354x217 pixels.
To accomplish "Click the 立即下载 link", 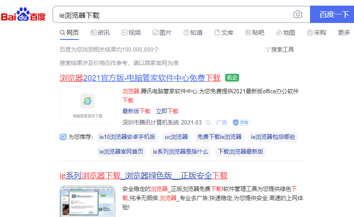I will [167, 111].
